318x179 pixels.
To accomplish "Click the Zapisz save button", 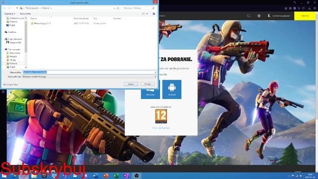I will tap(131, 84).
